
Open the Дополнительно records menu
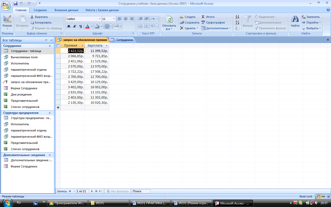click(216, 28)
